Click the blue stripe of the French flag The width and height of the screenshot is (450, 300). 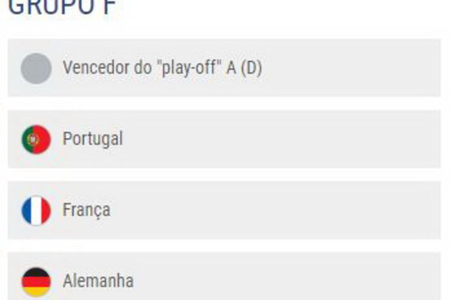pyautogui.click(x=26, y=210)
